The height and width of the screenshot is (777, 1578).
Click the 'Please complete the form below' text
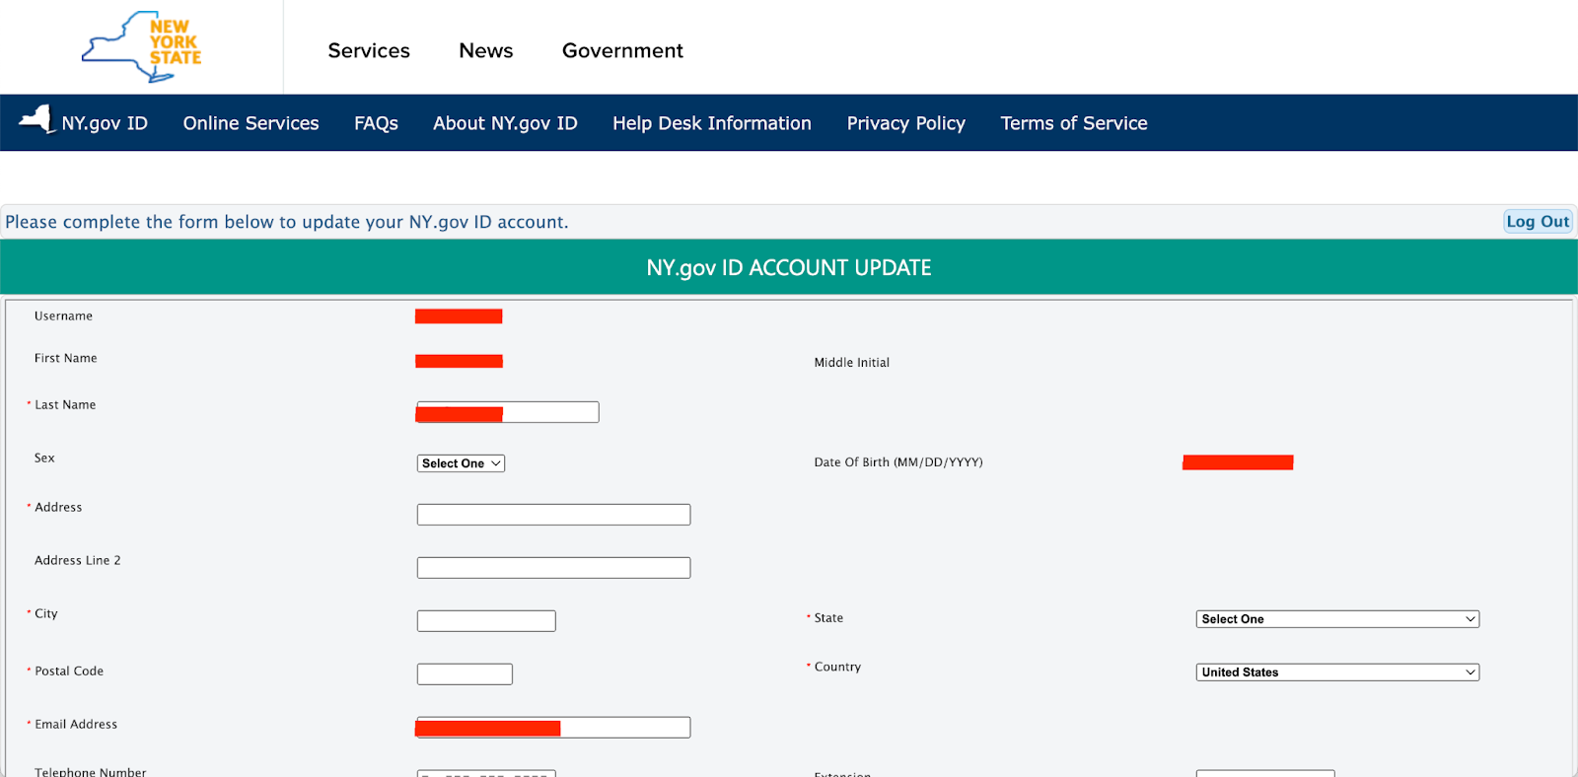[287, 222]
